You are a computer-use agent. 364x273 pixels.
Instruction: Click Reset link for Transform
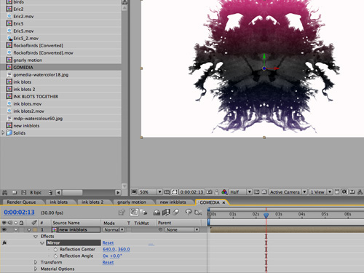tap(108, 263)
